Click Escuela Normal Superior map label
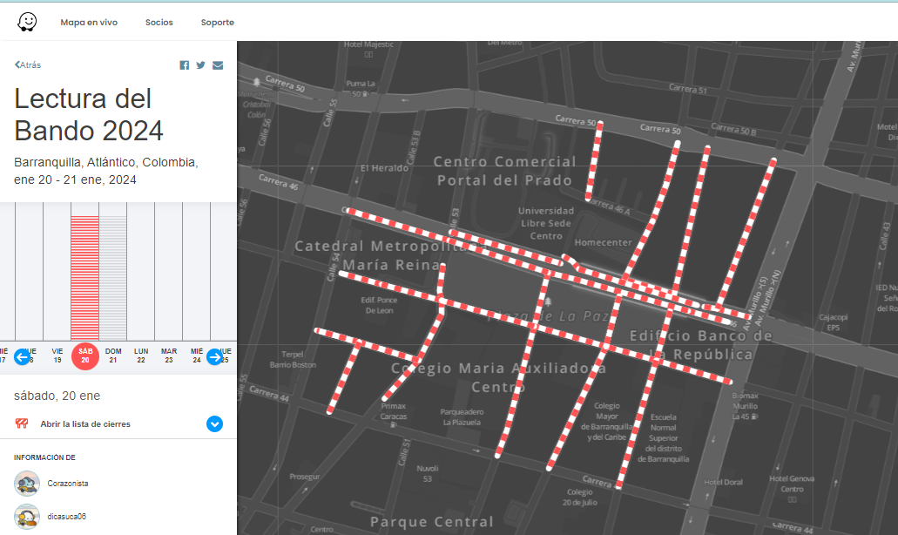This screenshot has width=898, height=535. [x=663, y=438]
